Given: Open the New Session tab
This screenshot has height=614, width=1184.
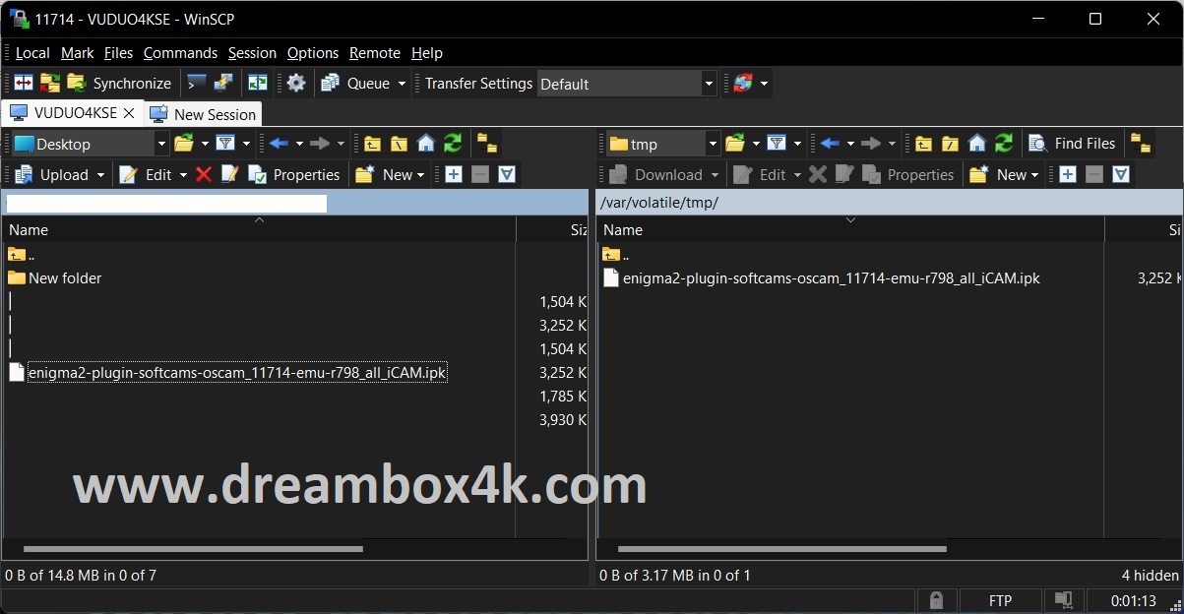Looking at the screenshot, I should click(203, 114).
